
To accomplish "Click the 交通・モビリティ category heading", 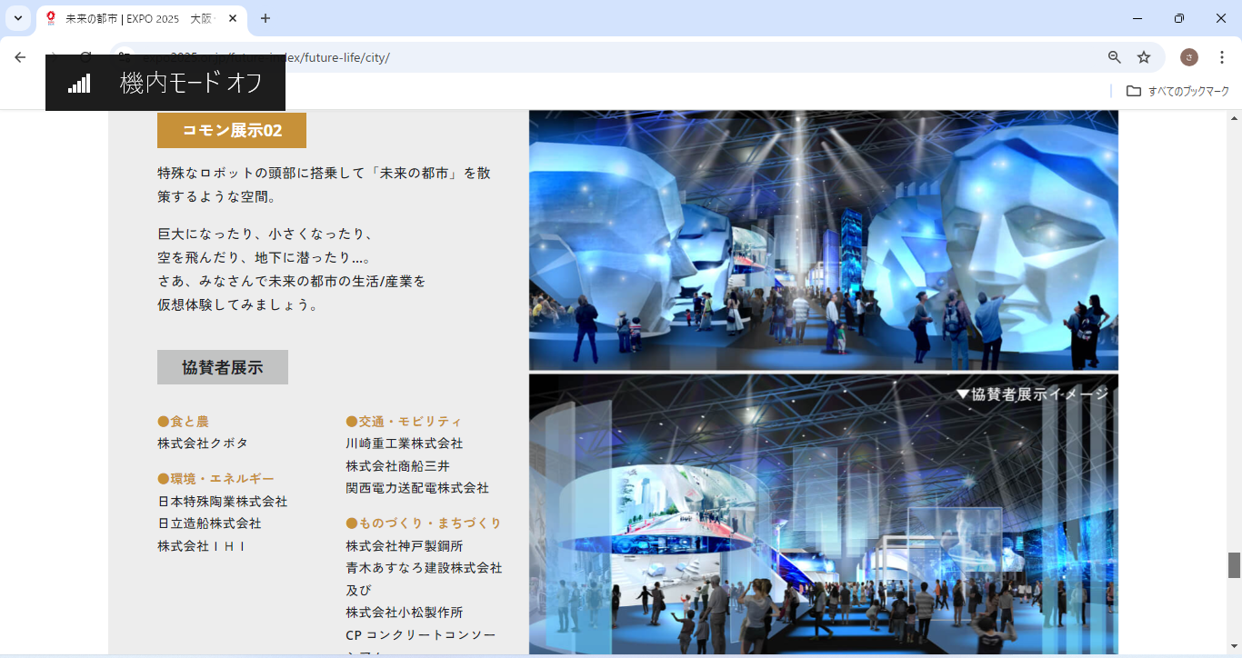I will coord(404,421).
